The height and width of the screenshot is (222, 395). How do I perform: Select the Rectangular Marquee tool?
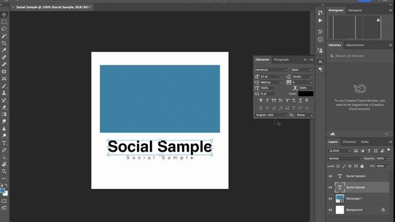pyautogui.click(x=4, y=22)
